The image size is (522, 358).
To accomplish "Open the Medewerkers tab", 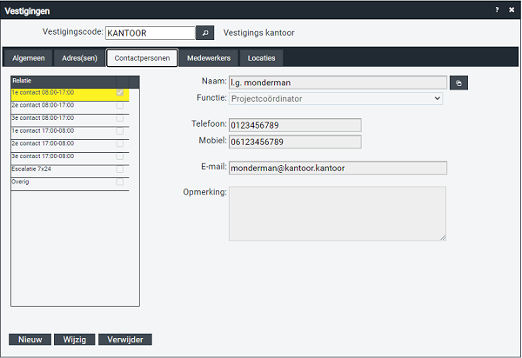I will [209, 58].
